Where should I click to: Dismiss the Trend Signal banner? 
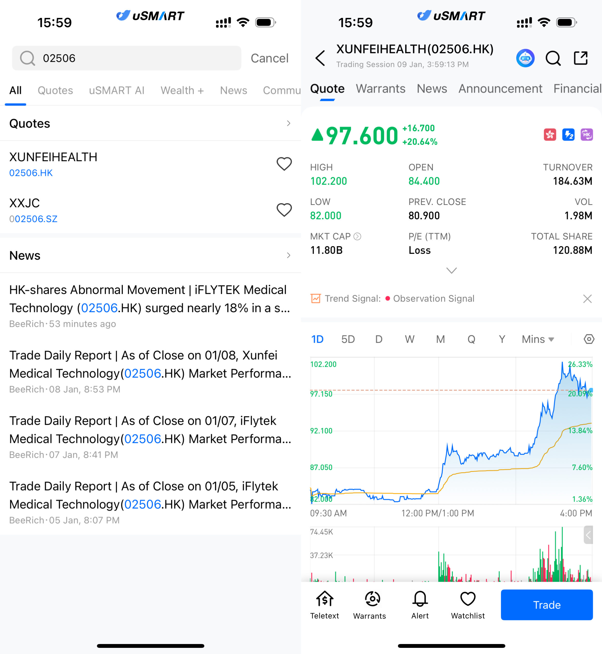click(x=587, y=299)
